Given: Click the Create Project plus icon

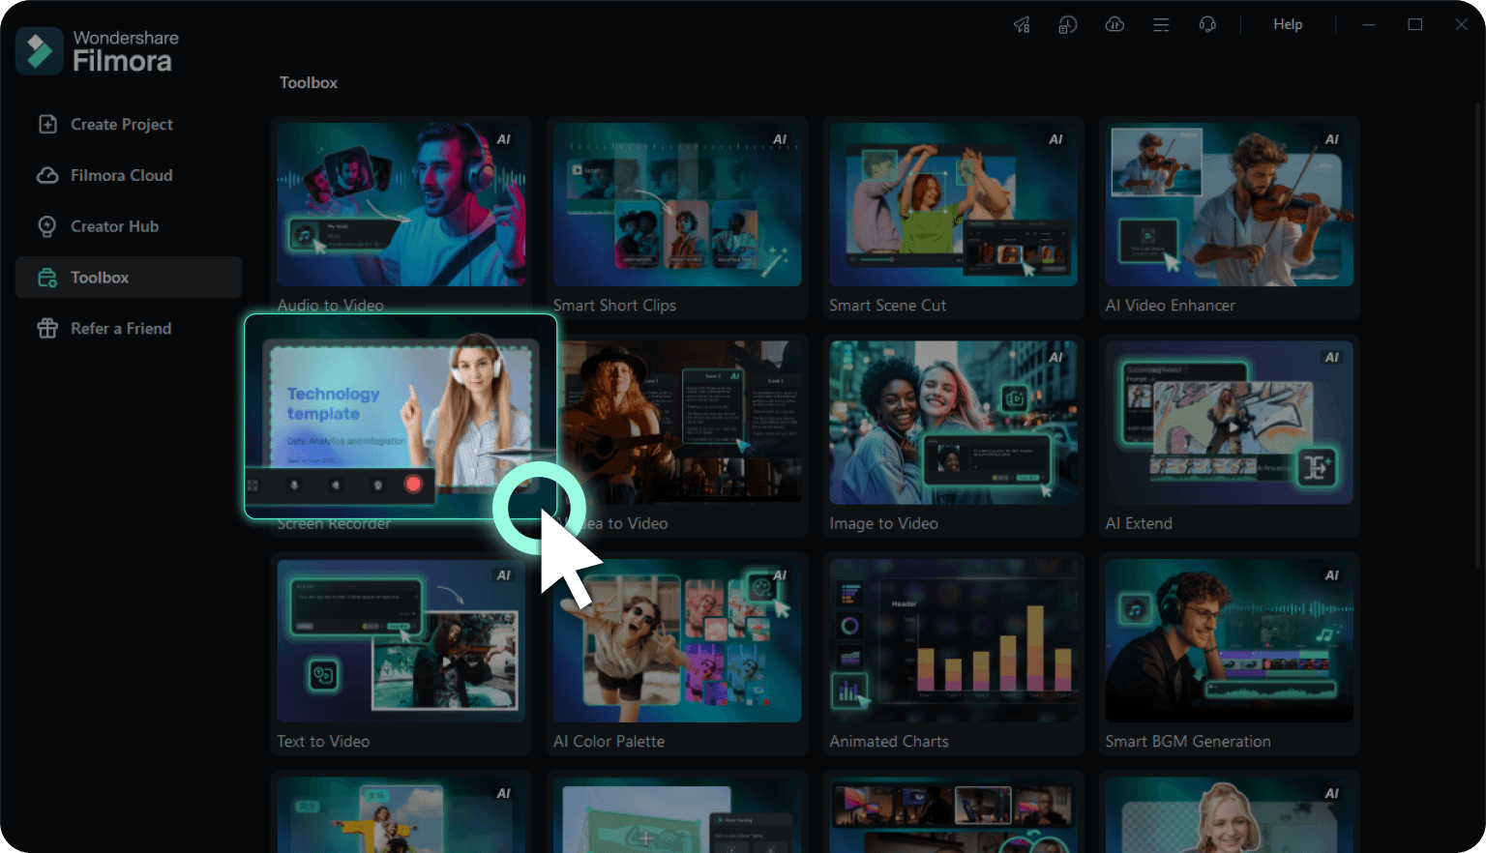Looking at the screenshot, I should [x=47, y=124].
